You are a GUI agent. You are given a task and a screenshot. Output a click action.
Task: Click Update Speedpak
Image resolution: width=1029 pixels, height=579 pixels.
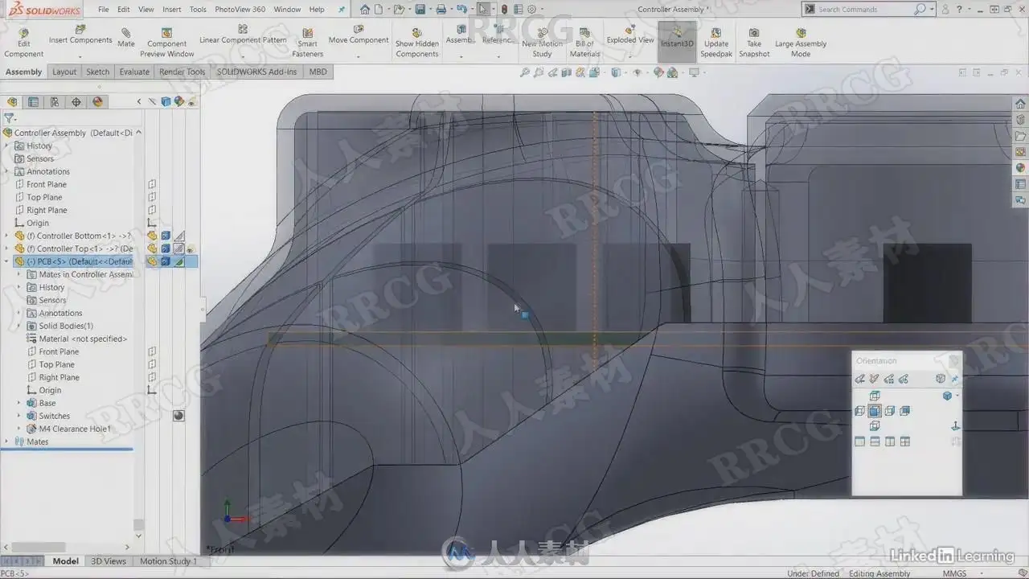(x=715, y=43)
